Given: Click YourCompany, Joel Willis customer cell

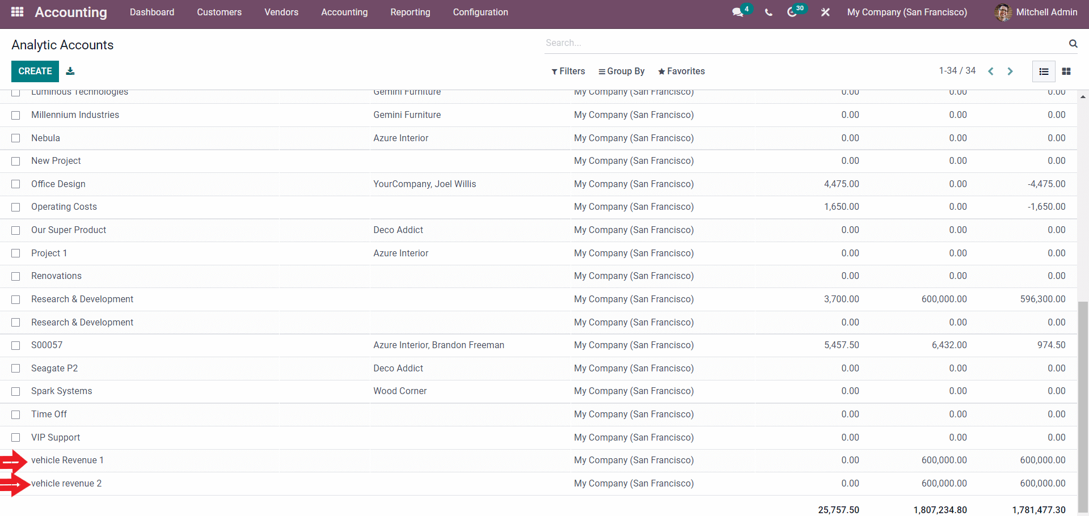Looking at the screenshot, I should 425,184.
